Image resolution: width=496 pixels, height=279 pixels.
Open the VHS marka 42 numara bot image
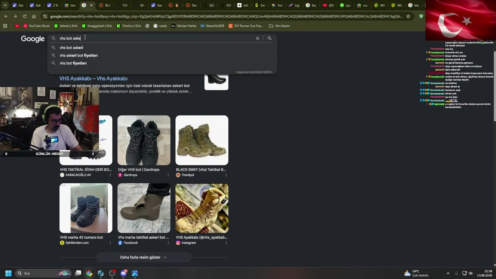86,208
